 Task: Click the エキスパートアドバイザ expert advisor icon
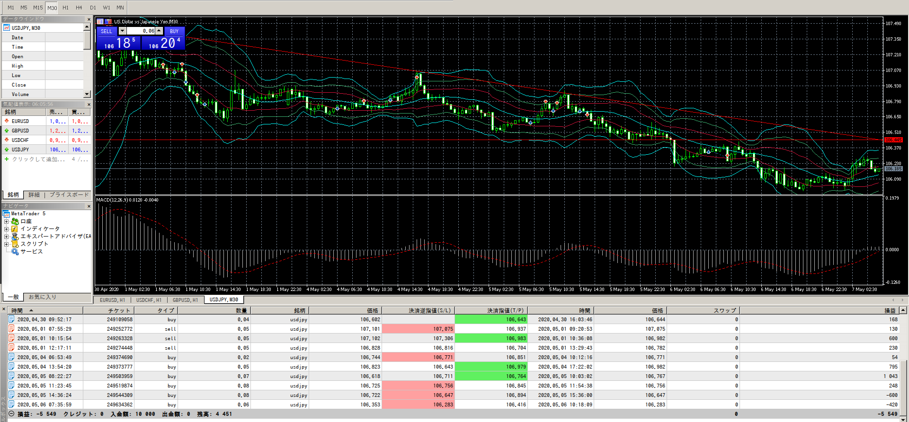(15, 237)
